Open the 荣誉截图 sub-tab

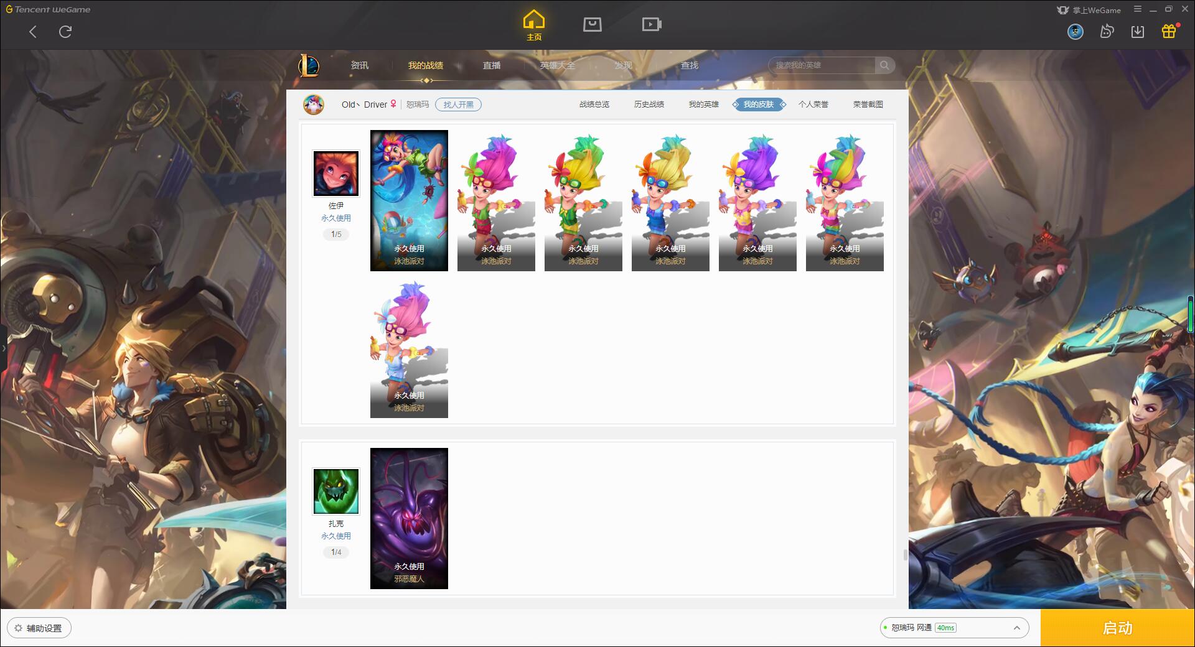pyautogui.click(x=868, y=105)
